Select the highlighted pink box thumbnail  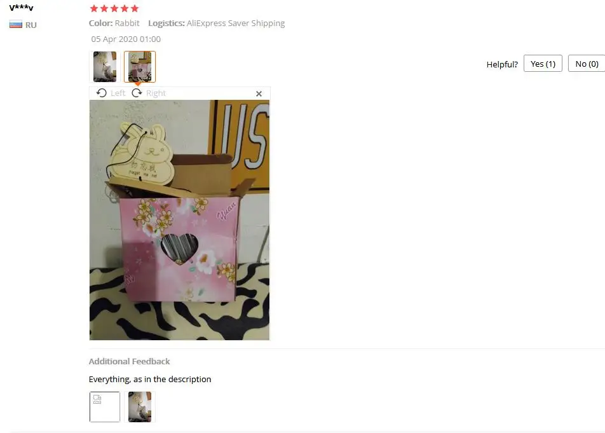pyautogui.click(x=140, y=66)
